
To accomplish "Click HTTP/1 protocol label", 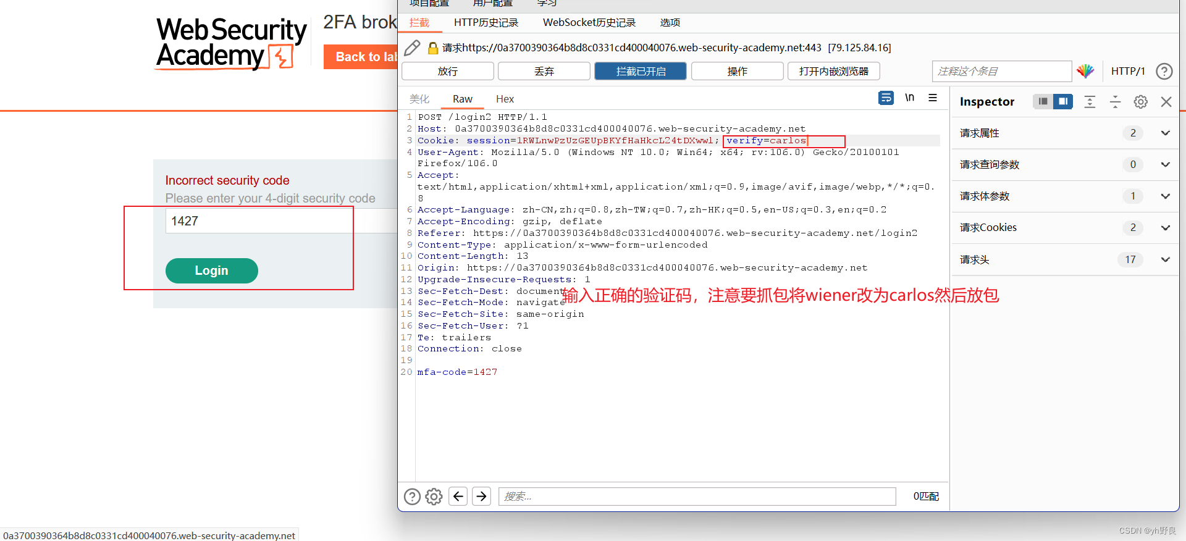I will (x=1128, y=71).
